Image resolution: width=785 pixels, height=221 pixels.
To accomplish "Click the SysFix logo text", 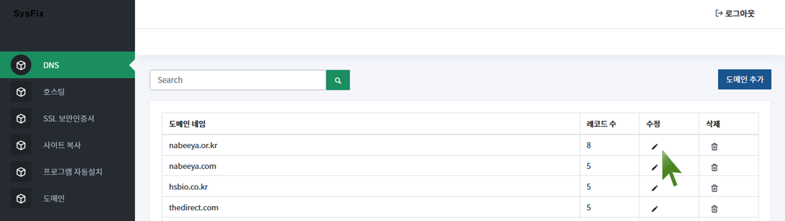I will click(x=29, y=13).
